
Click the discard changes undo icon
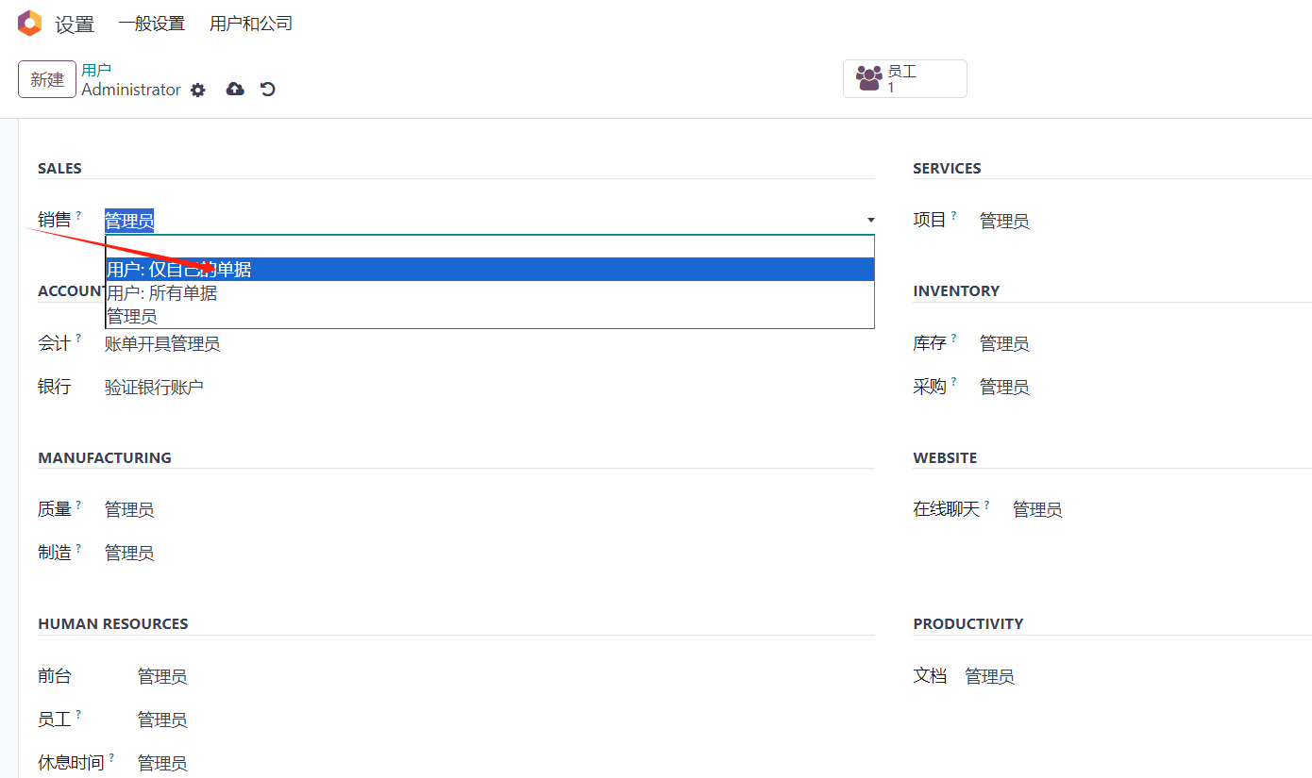pyautogui.click(x=268, y=89)
